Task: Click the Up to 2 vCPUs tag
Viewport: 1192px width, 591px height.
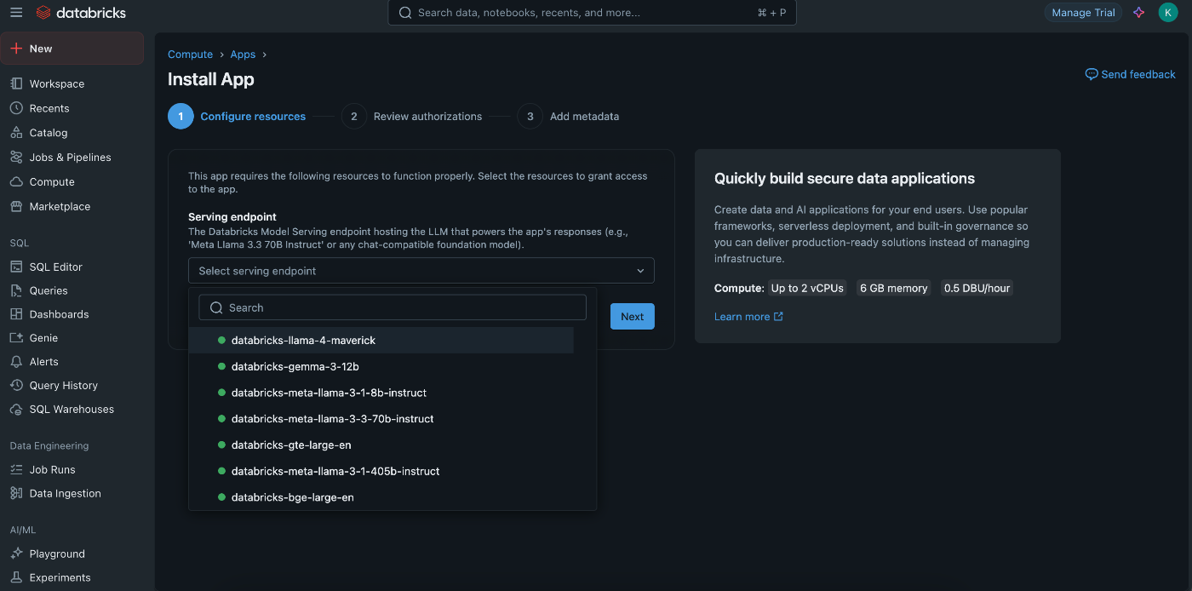Action: (807, 289)
